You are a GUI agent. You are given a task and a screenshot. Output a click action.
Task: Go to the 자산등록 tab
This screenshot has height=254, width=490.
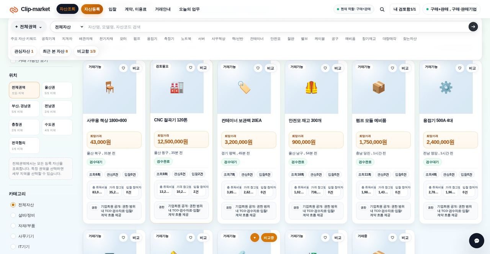click(x=92, y=9)
